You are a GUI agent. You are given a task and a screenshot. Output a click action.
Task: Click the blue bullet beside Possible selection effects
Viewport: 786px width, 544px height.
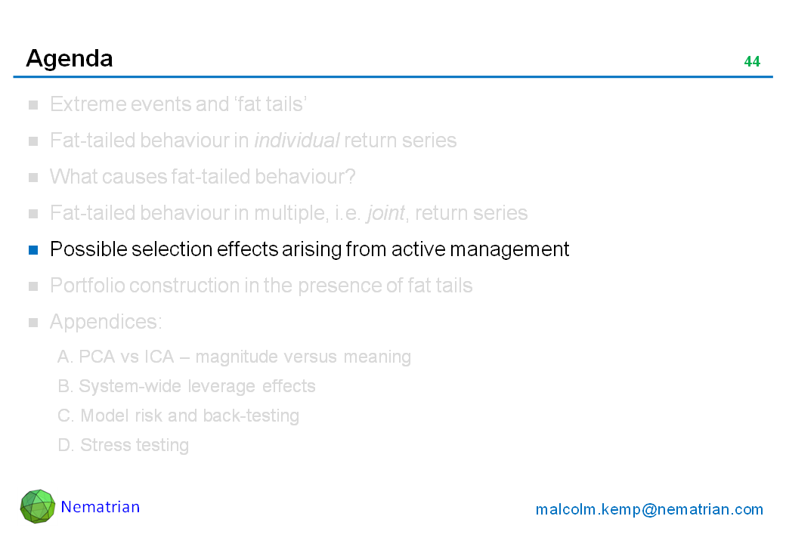click(x=33, y=250)
